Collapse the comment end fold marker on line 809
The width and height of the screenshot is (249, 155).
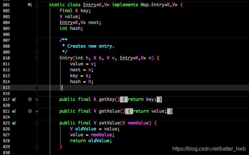click(37, 52)
